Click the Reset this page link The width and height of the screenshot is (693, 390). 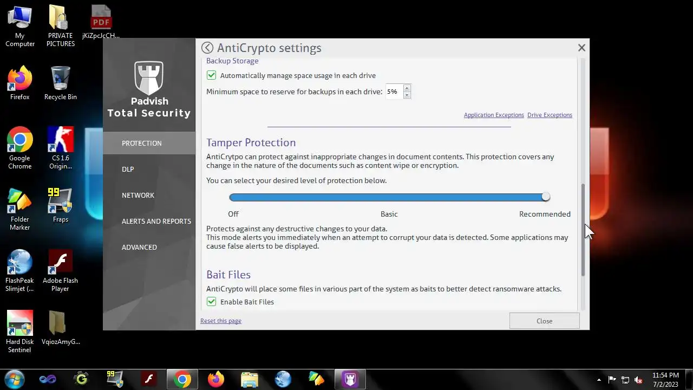[221, 321]
